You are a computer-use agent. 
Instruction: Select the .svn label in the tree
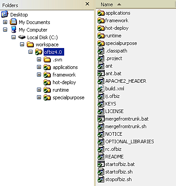click(x=57, y=60)
